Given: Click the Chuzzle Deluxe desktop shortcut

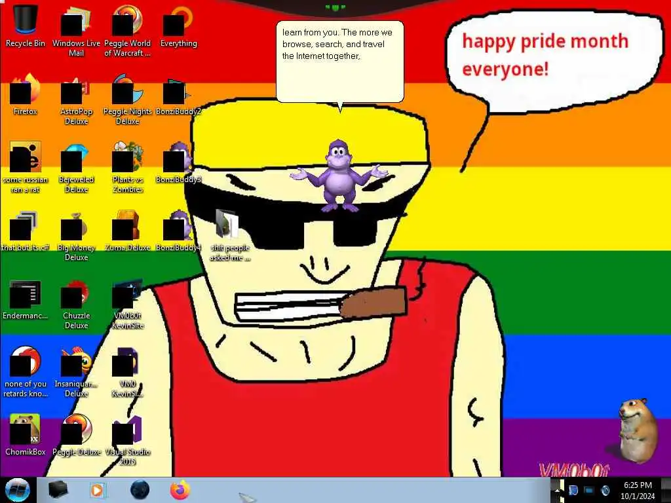Looking at the screenshot, I should click(x=76, y=304).
